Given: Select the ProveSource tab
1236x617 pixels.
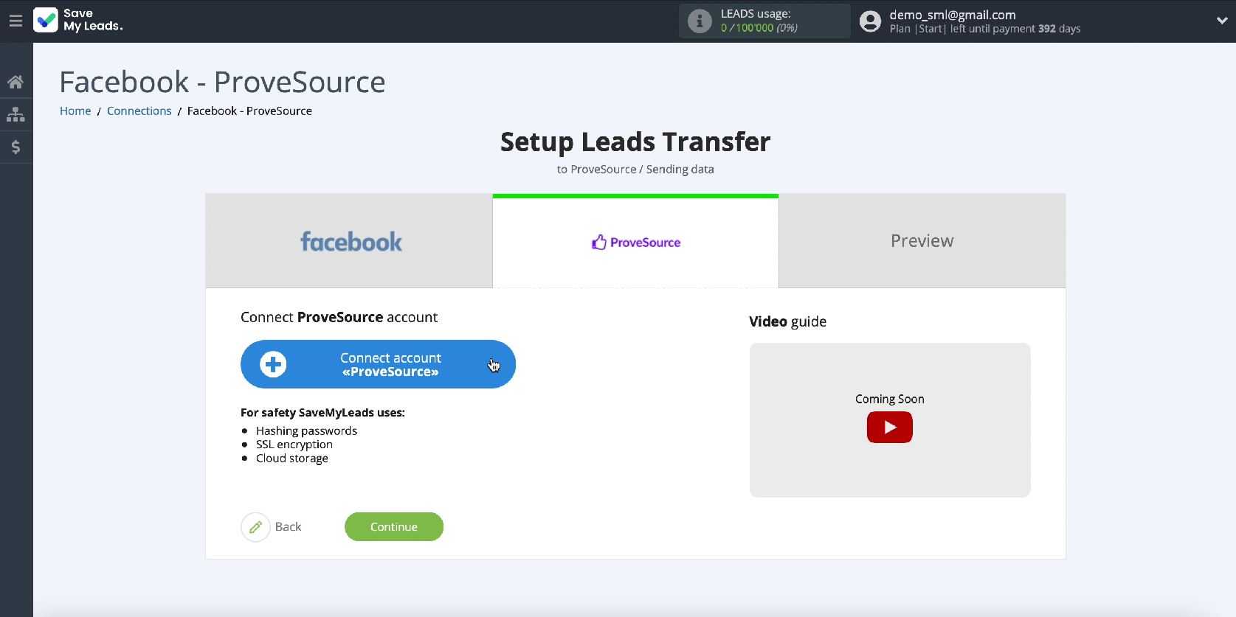Looking at the screenshot, I should [x=635, y=242].
